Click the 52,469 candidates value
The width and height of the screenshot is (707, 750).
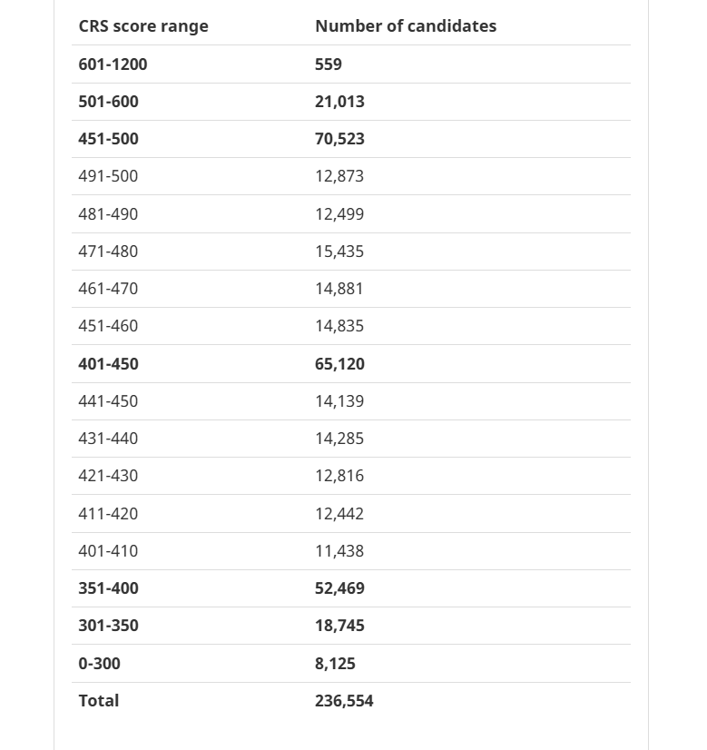(339, 588)
